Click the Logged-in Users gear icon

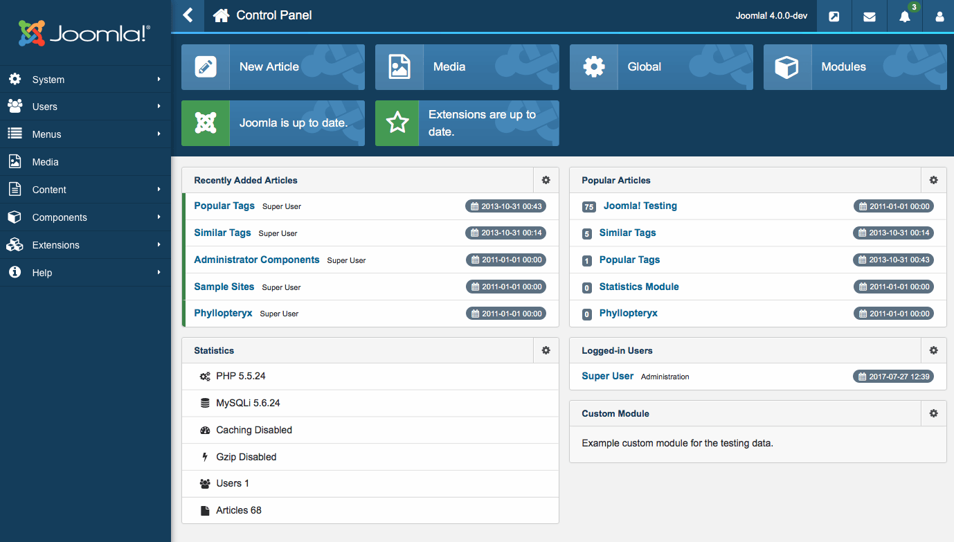(x=933, y=350)
